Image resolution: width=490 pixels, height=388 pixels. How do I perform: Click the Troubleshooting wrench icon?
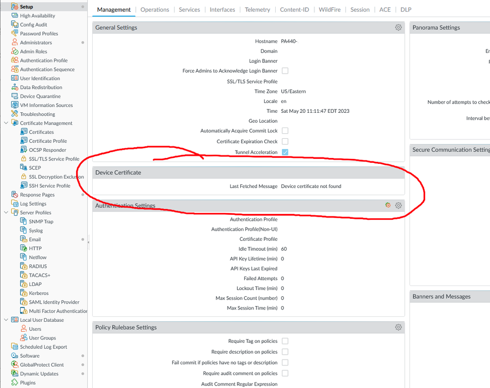point(14,114)
